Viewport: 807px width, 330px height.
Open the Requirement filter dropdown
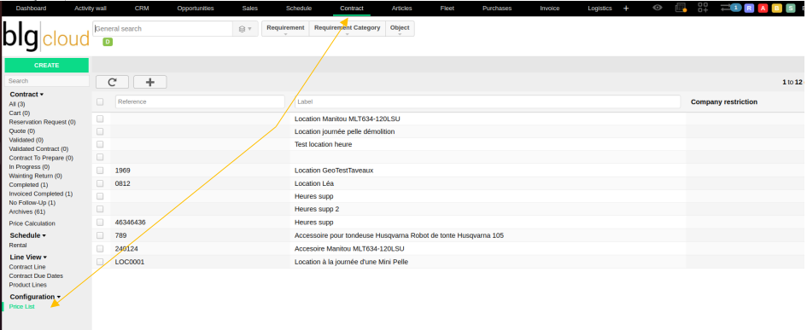click(285, 29)
